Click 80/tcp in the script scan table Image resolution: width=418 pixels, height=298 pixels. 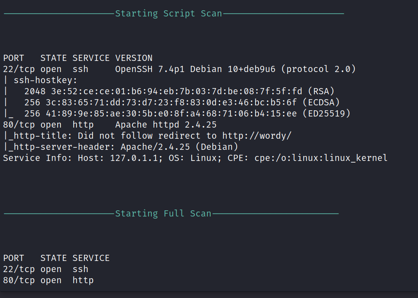[19, 124]
